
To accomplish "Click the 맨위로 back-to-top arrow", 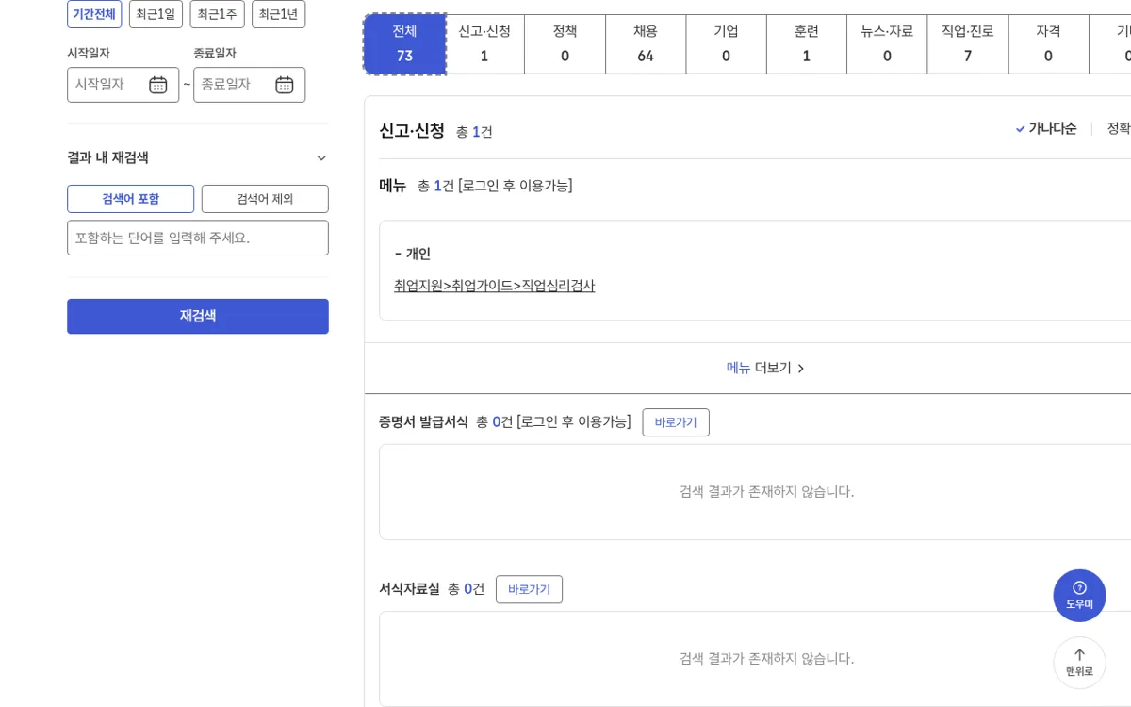I will (1079, 662).
